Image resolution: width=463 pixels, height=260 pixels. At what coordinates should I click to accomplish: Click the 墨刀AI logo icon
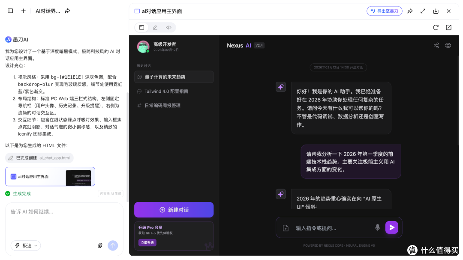point(8,39)
